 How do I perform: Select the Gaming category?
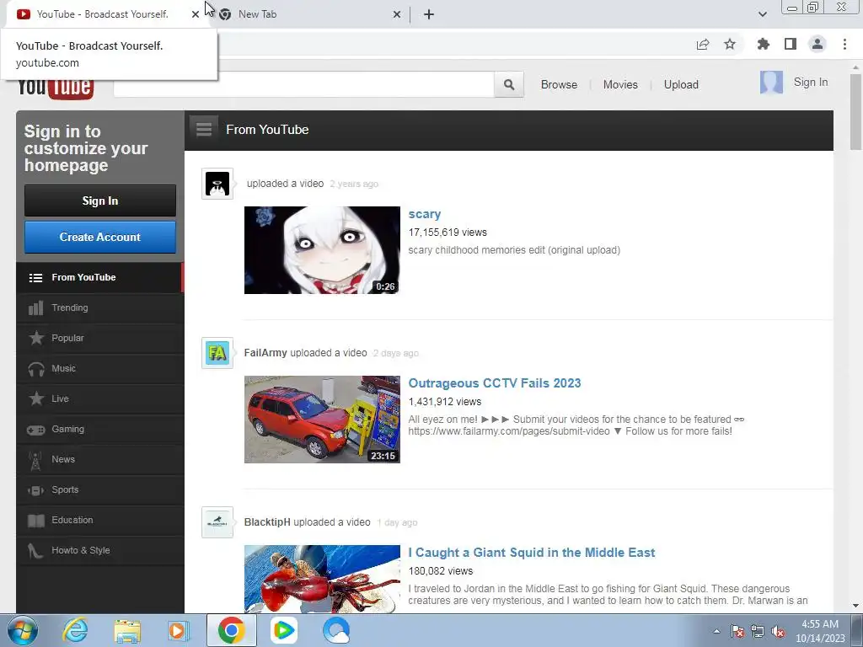point(100,429)
